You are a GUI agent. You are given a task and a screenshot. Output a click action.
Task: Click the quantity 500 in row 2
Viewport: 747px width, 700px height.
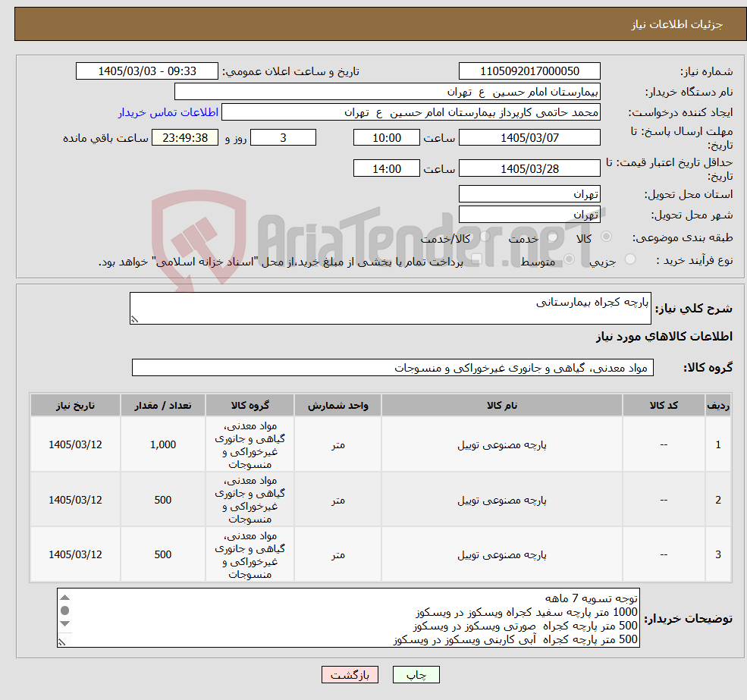(x=163, y=500)
